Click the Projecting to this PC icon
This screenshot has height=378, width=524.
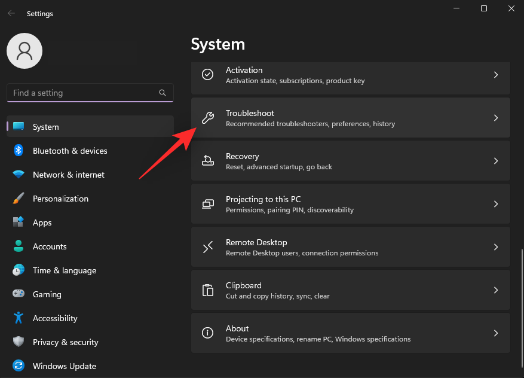pos(207,203)
